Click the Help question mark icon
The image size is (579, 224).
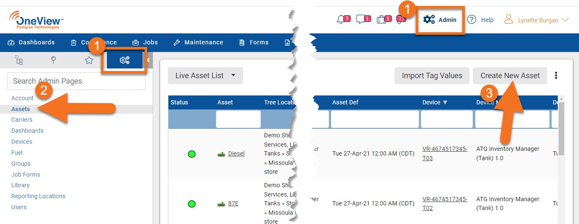point(472,20)
